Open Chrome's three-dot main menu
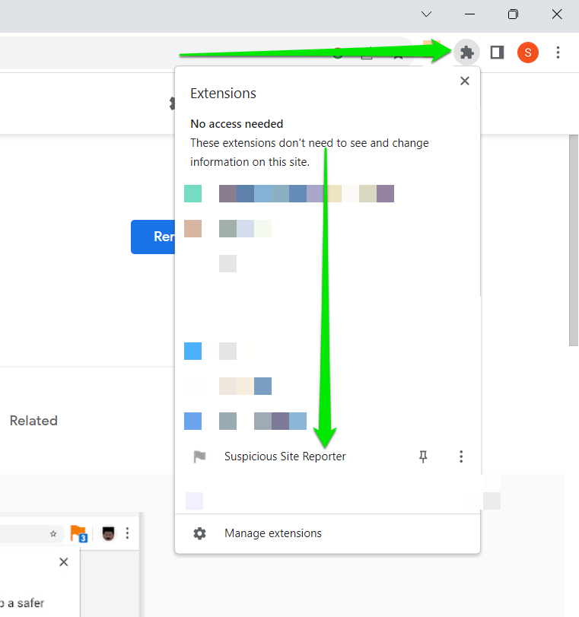 558,52
